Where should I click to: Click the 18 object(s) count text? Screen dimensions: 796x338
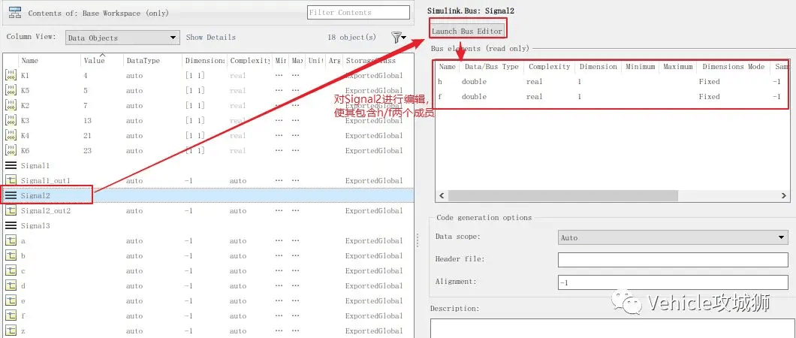[x=351, y=37]
